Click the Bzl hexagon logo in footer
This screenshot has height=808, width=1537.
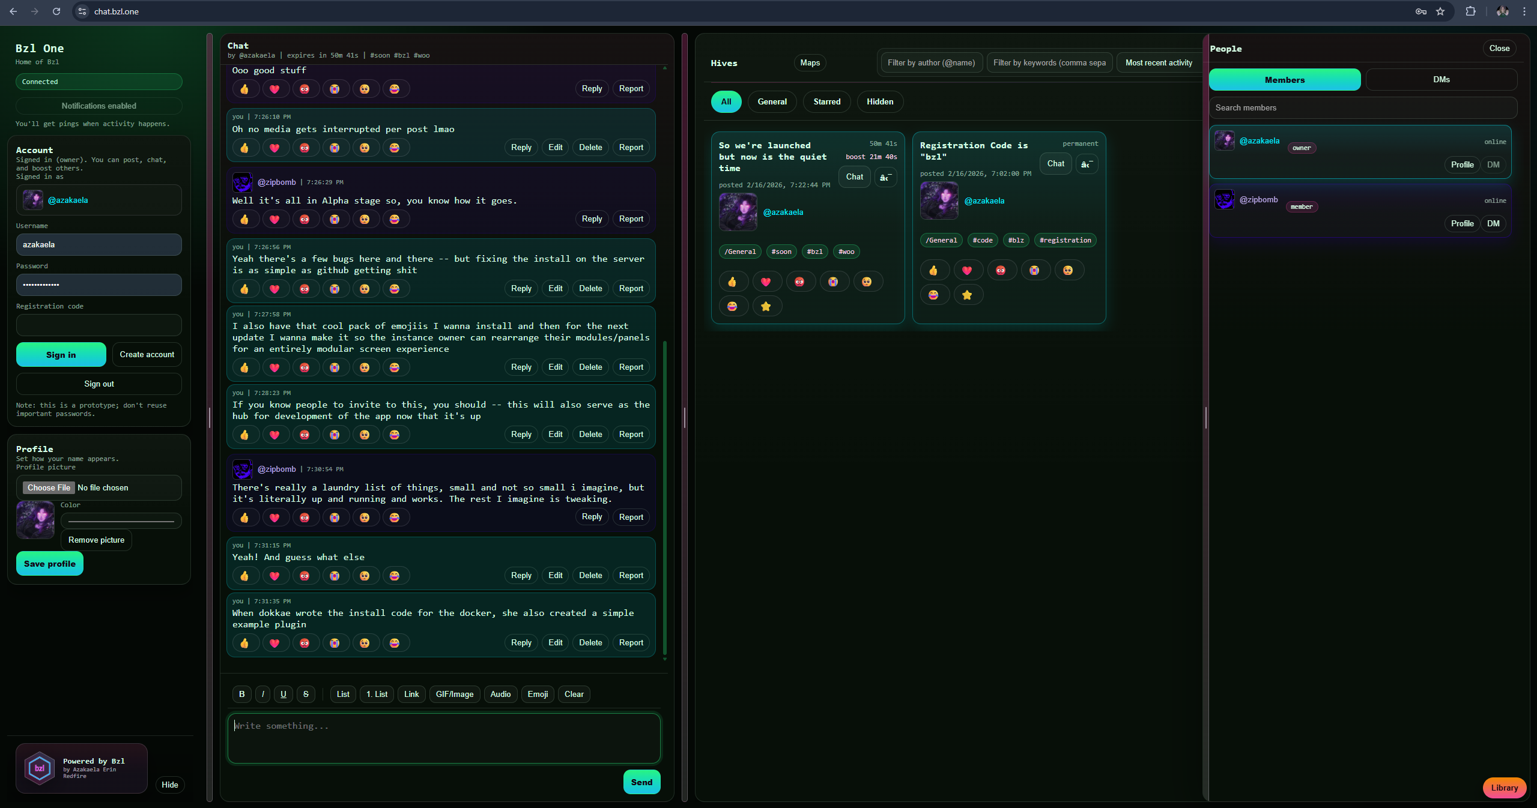point(40,768)
